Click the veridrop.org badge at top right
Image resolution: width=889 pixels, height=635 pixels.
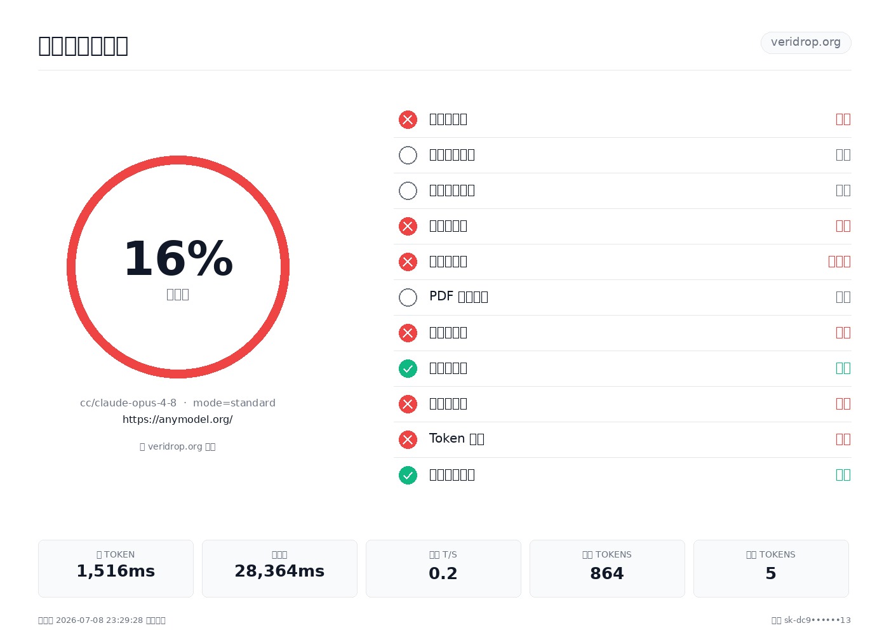[806, 43]
